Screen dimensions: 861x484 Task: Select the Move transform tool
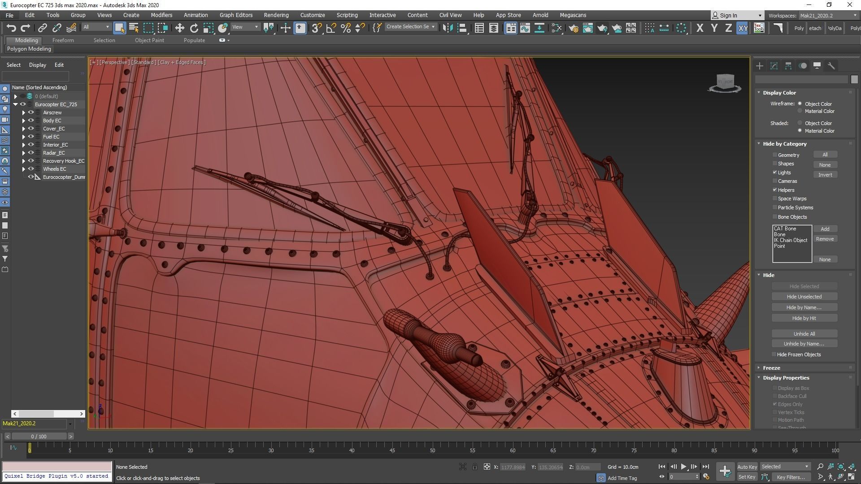click(179, 28)
